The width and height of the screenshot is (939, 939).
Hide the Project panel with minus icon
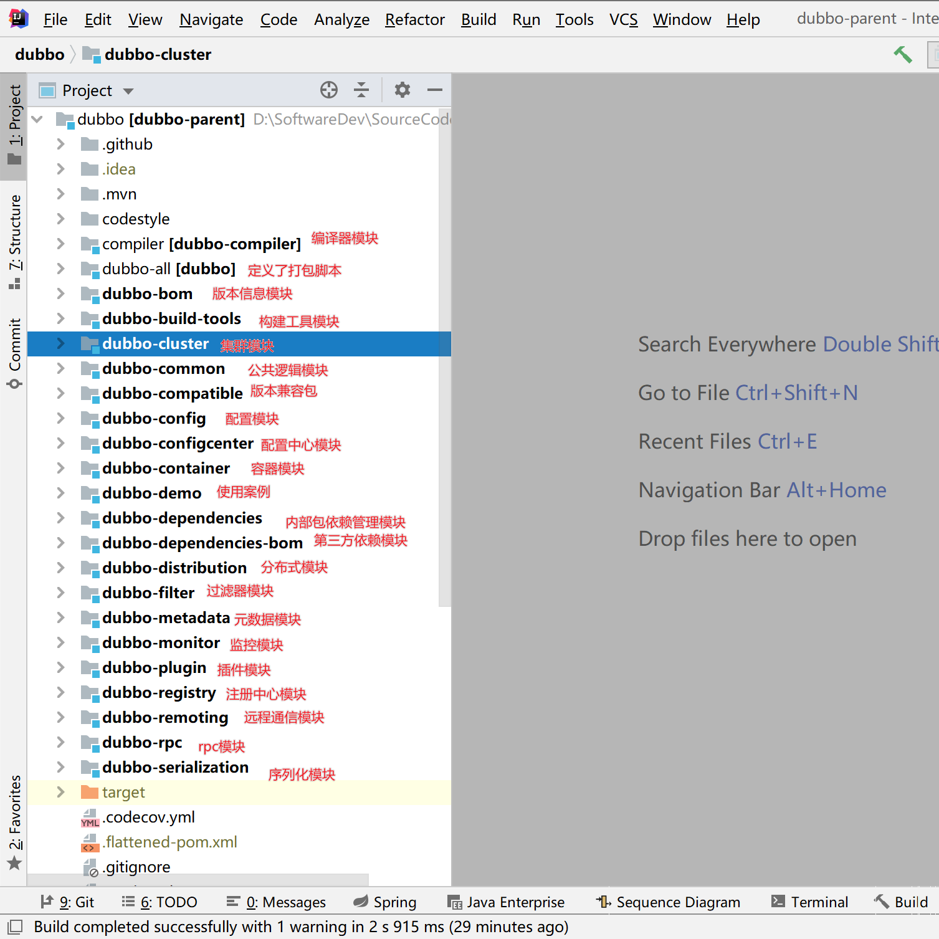coord(435,90)
